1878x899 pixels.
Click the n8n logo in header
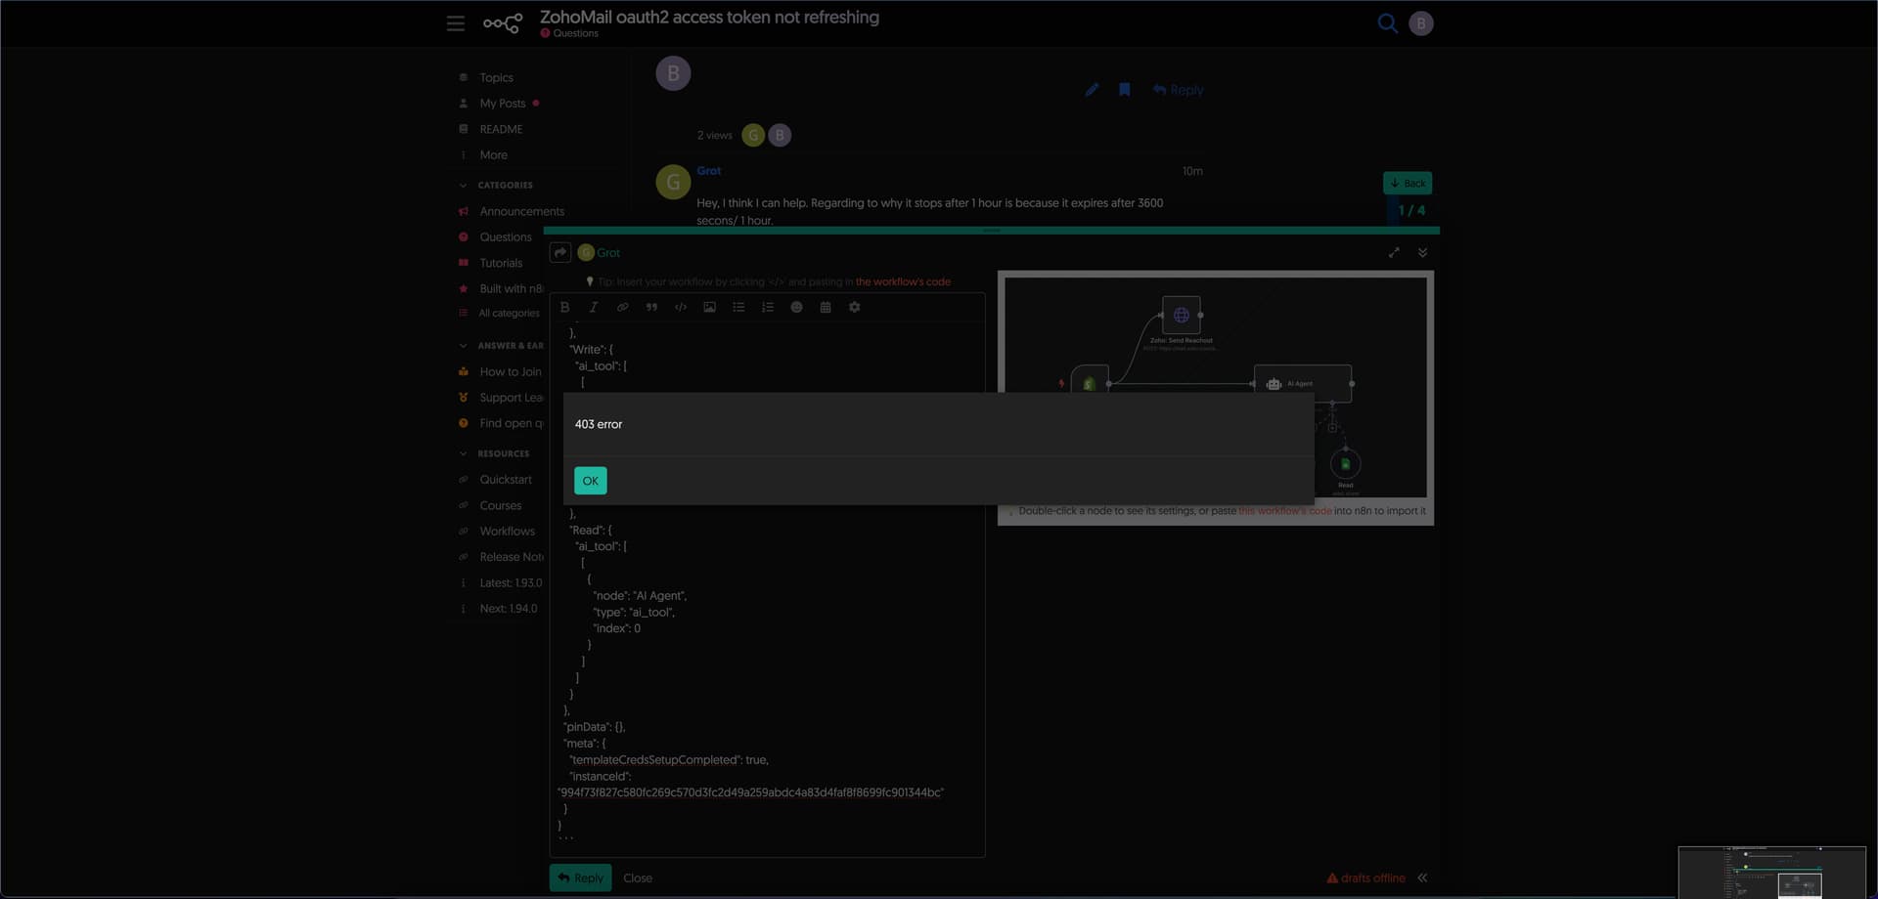tap(503, 23)
